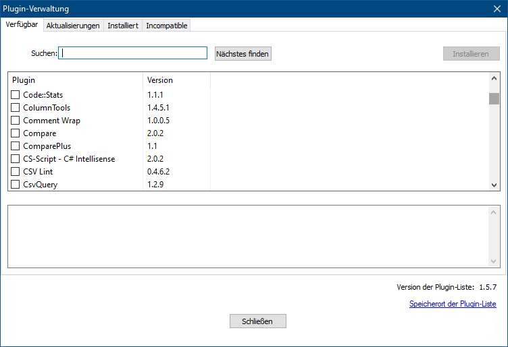Click version 1.1 of ComparePlus
The image size is (508, 347).
152,146
